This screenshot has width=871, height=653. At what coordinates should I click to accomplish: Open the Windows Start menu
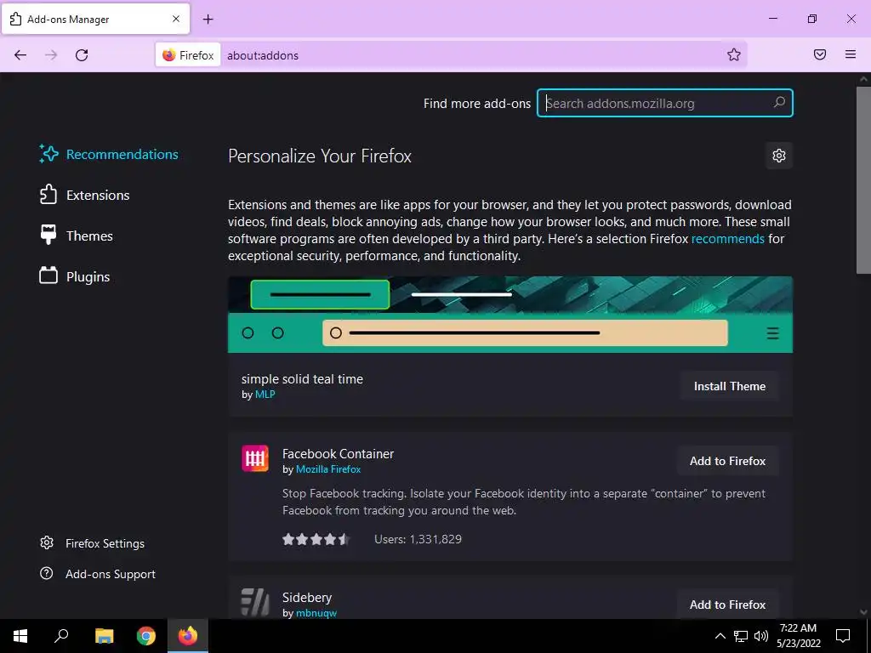(x=20, y=636)
